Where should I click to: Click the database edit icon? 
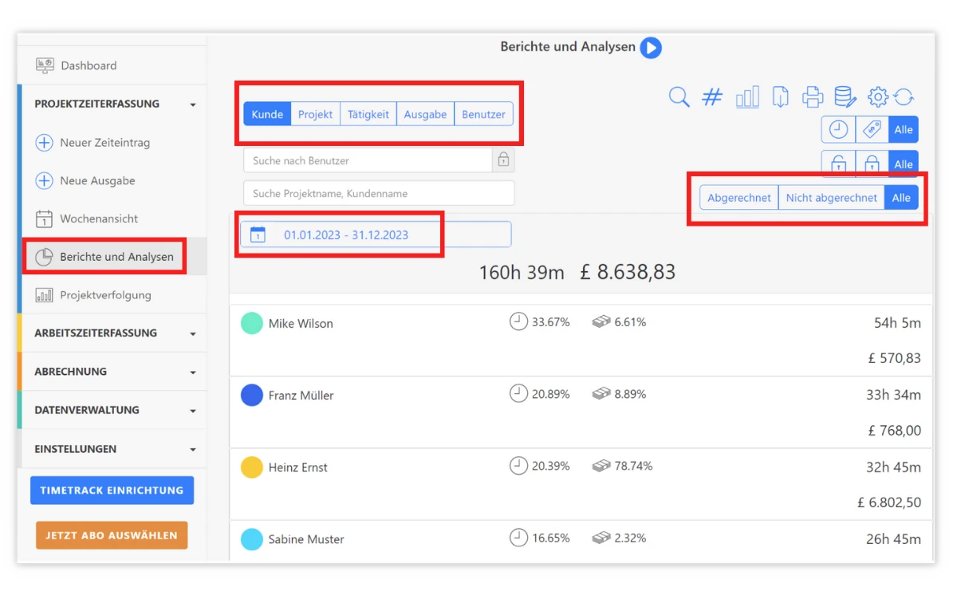845,97
